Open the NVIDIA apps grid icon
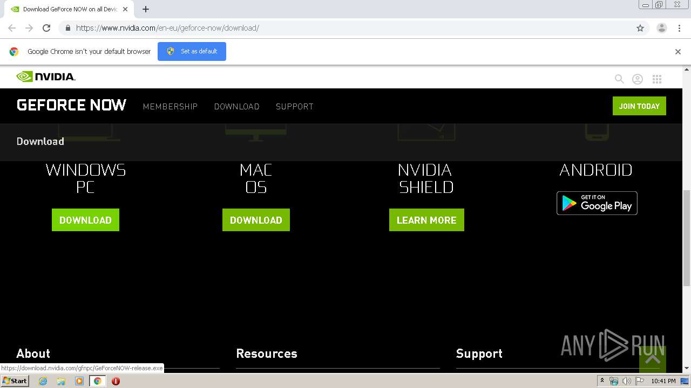Image resolution: width=691 pixels, height=388 pixels. click(657, 79)
